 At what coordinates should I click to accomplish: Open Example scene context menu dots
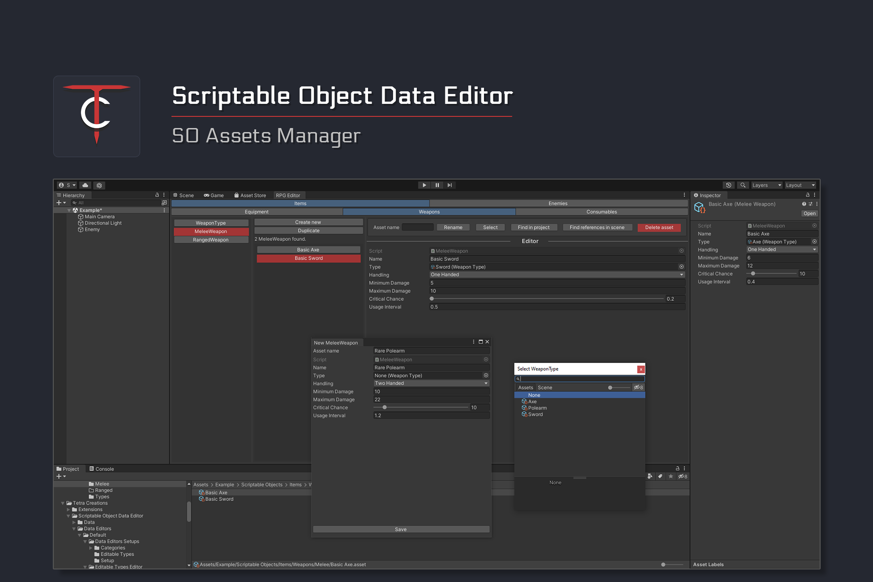click(164, 210)
